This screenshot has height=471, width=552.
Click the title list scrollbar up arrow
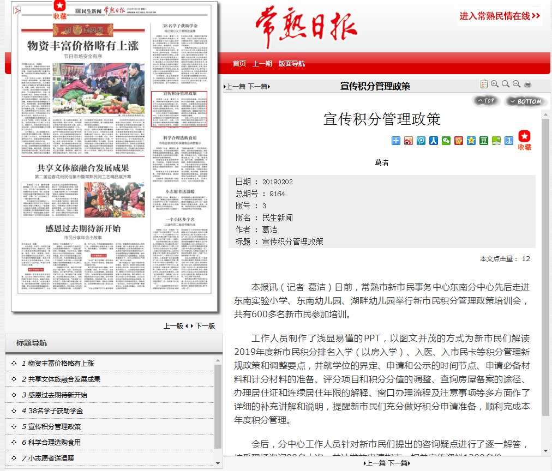click(218, 360)
